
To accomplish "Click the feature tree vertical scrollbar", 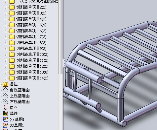I will (60, 37).
